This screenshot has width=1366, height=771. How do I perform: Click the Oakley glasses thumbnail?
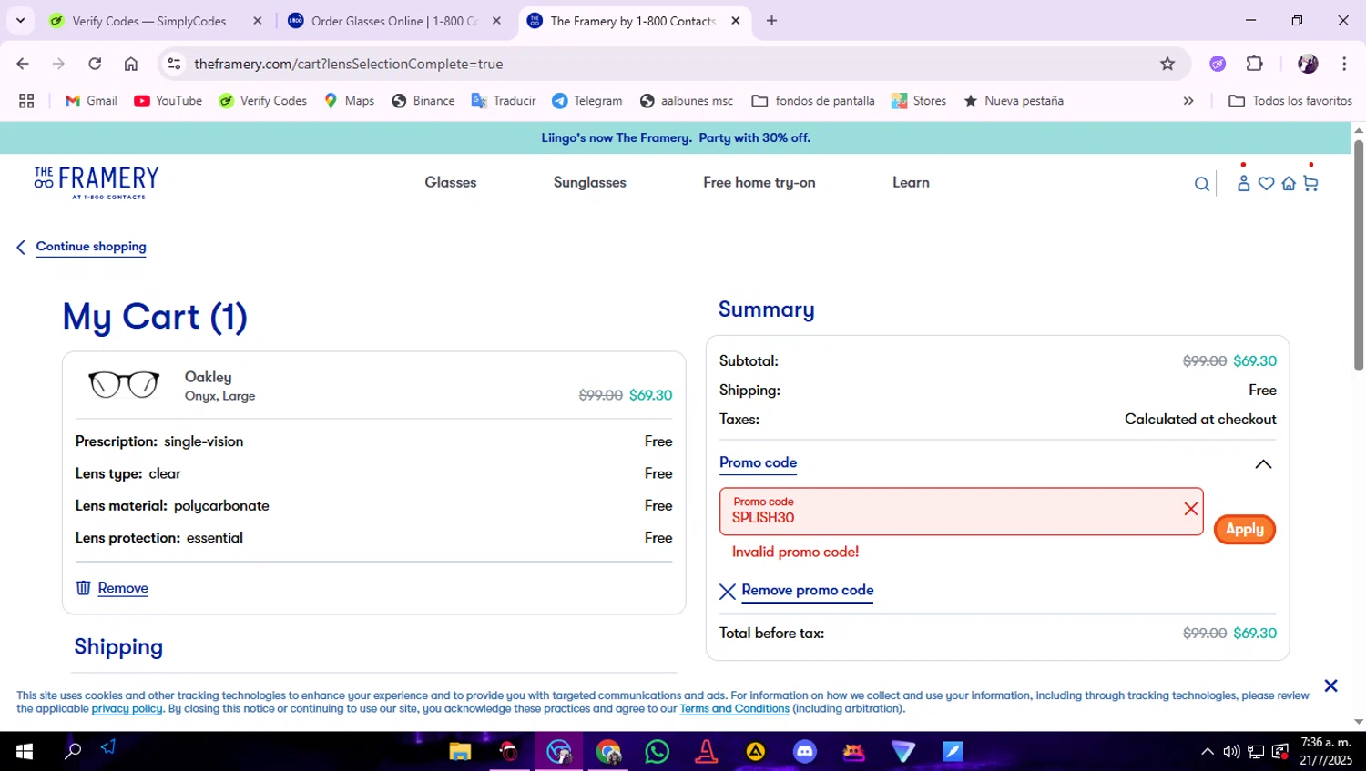click(124, 384)
